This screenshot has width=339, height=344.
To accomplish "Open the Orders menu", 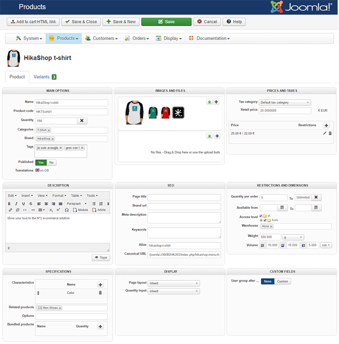I will (137, 38).
